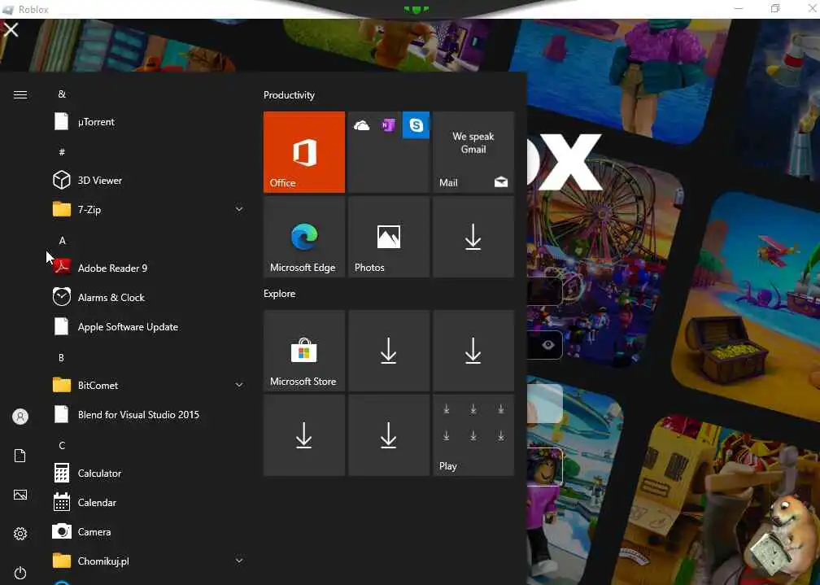Click the download tile beside Photos
Image resolution: width=820 pixels, height=585 pixels.
click(x=473, y=237)
